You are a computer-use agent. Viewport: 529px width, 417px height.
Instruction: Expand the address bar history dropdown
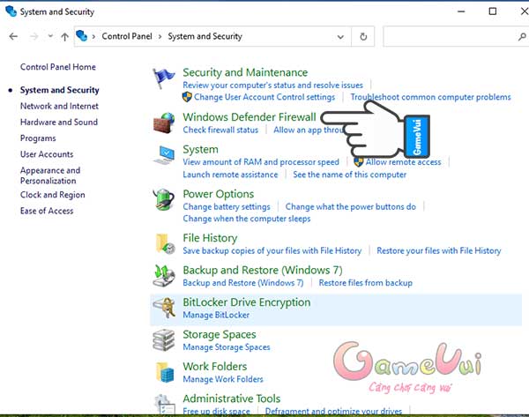340,36
